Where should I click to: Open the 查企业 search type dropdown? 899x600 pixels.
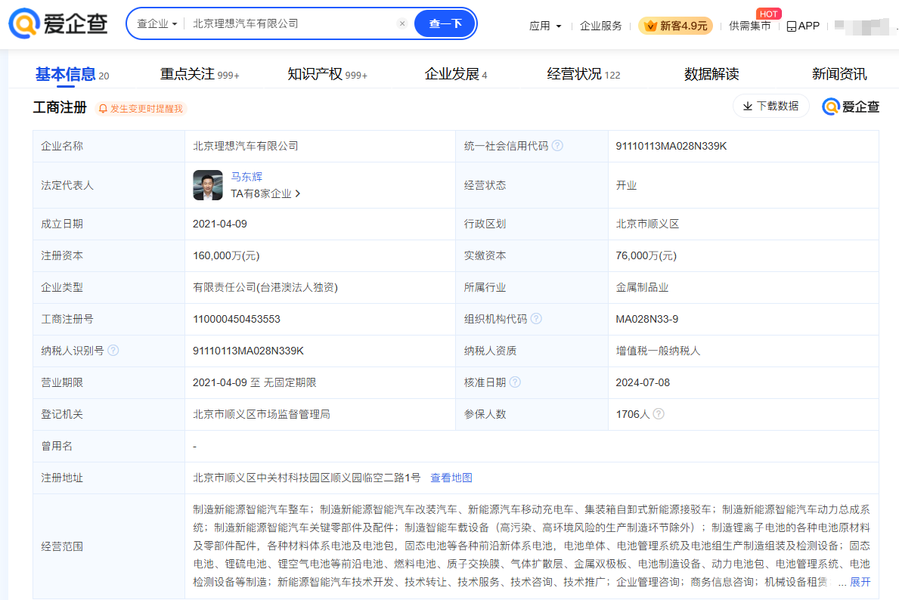(x=157, y=23)
